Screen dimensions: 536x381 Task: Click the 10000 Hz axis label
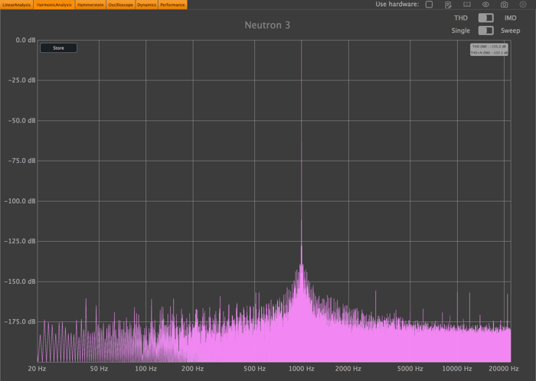click(x=457, y=369)
